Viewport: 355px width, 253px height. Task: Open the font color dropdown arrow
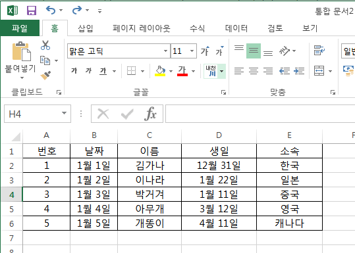194,71
